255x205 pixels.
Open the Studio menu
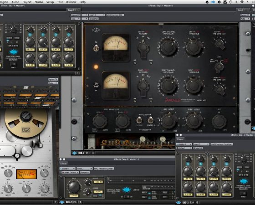39,2
